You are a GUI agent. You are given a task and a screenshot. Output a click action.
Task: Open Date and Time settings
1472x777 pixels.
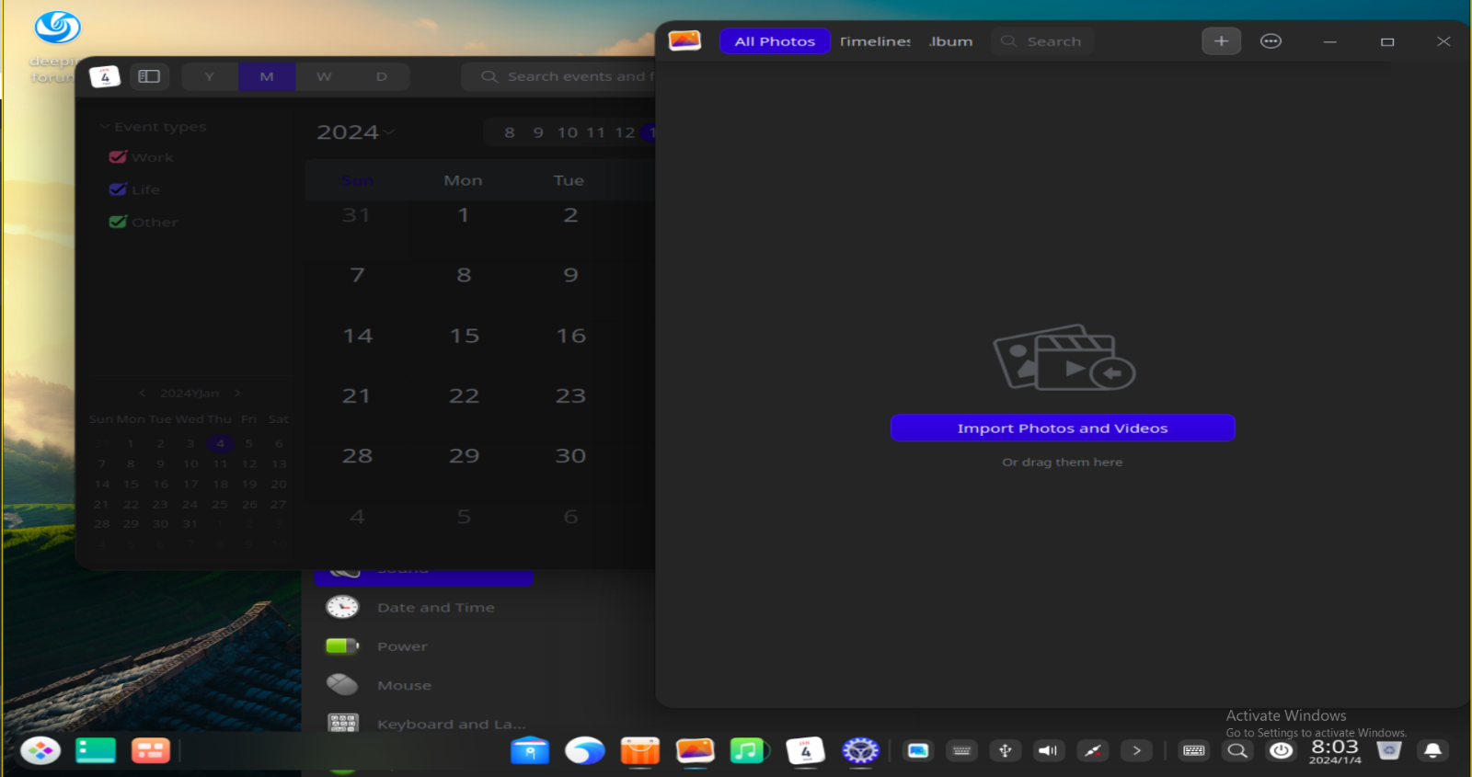click(435, 608)
